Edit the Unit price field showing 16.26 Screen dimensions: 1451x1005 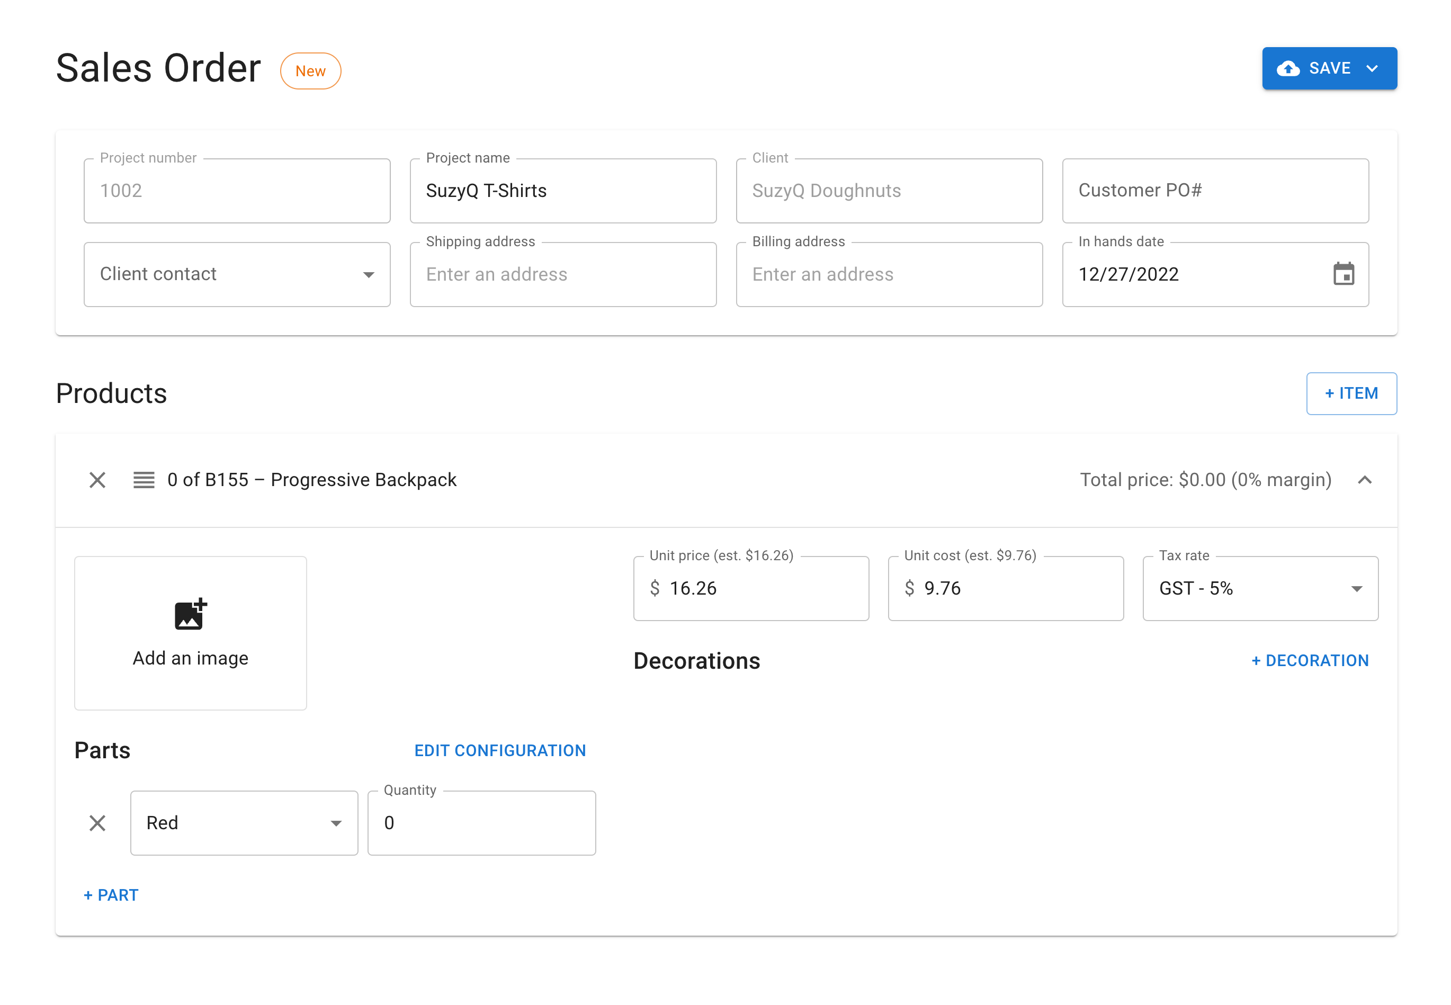(x=762, y=588)
